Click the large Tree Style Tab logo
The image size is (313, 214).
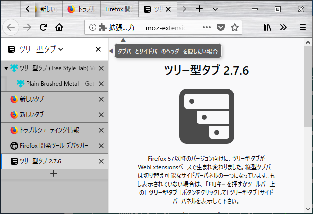coord(207,116)
